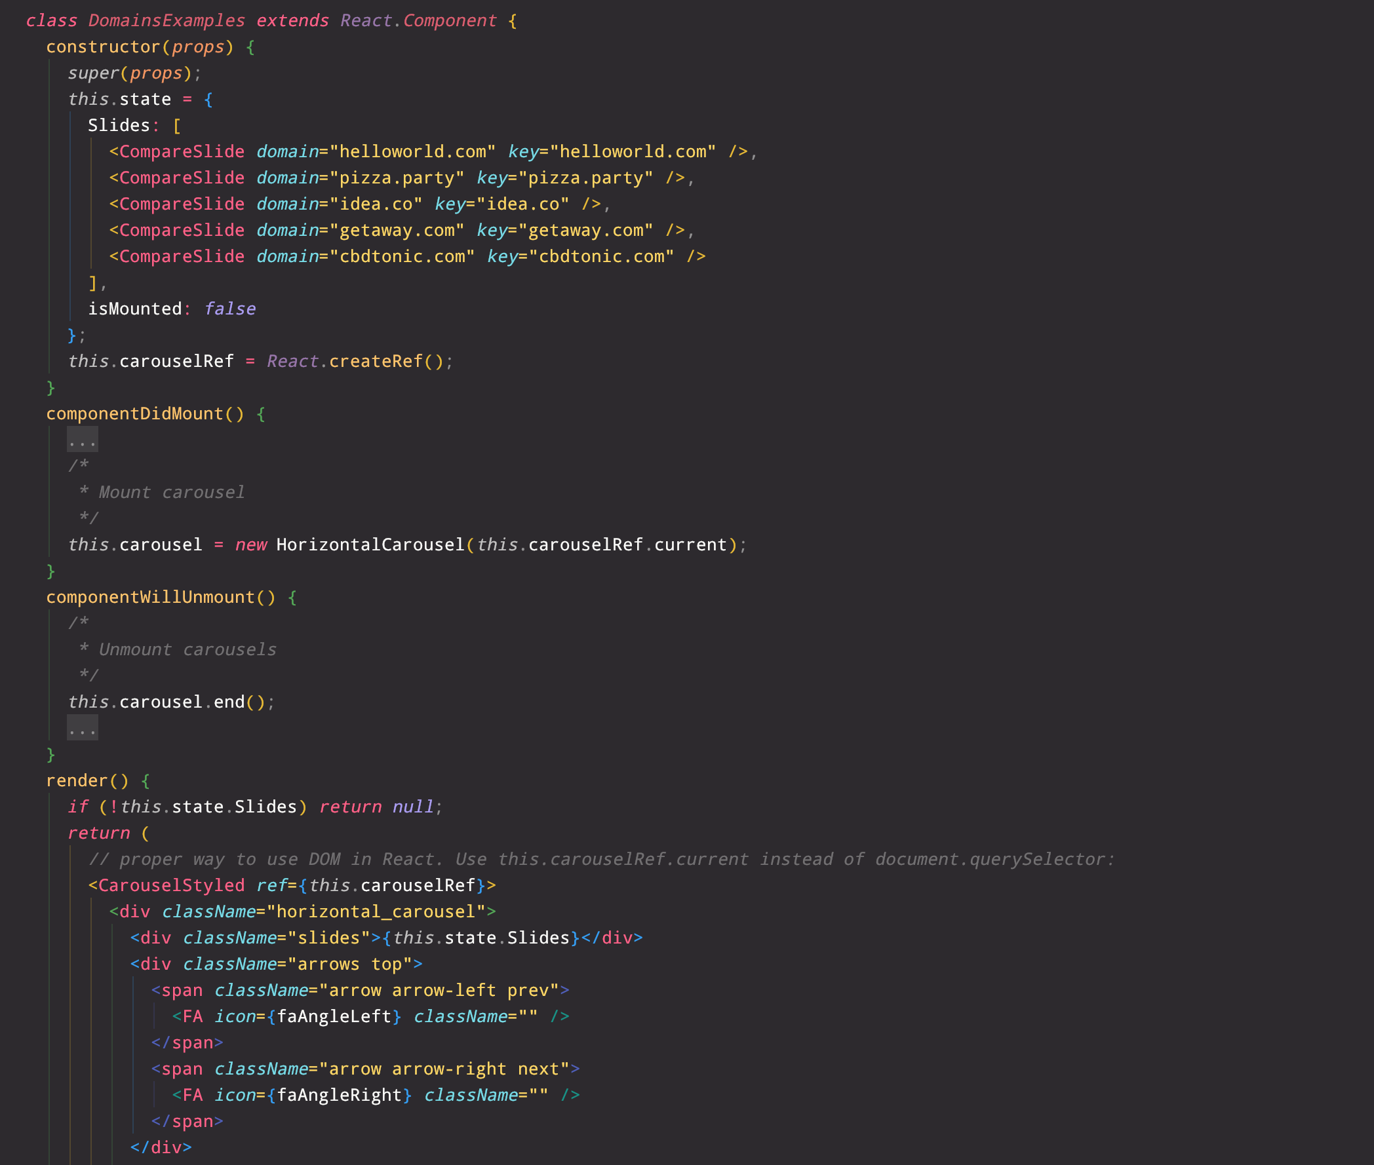
Task: Click the carousel end() method call
Action: coord(229,702)
